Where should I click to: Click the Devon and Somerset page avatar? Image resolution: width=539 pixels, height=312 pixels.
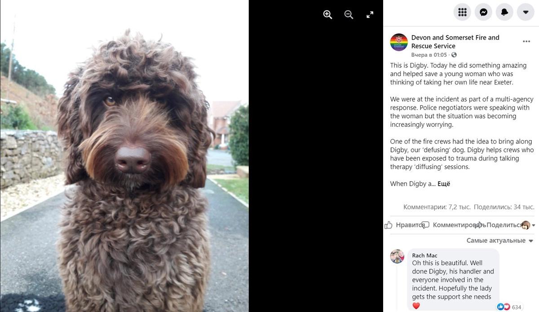399,42
